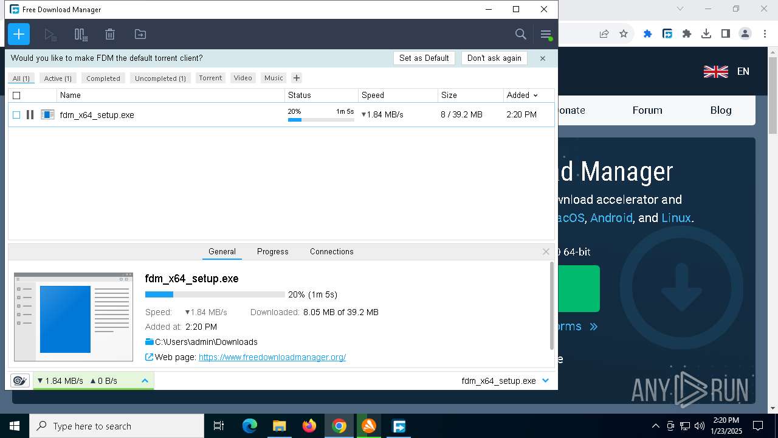Dismiss the default torrent client banner
Image resolution: width=778 pixels, height=438 pixels.
tap(543, 58)
